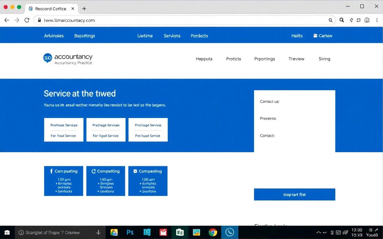The image size is (383, 239).
Task: Open the Servions menu item
Action: click(x=172, y=36)
